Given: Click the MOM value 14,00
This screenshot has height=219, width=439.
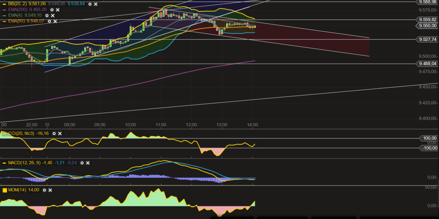Looking at the screenshot, I should [34, 190].
